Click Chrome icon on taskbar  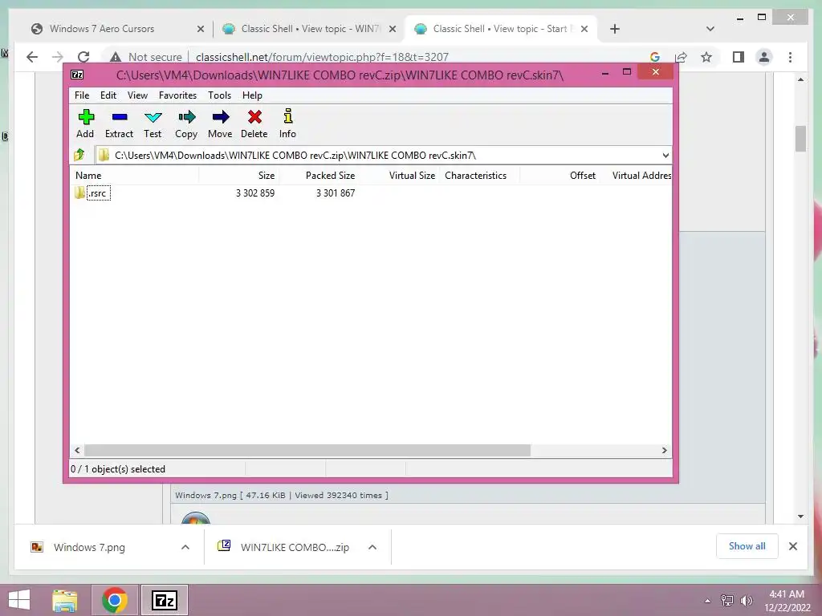[115, 600]
